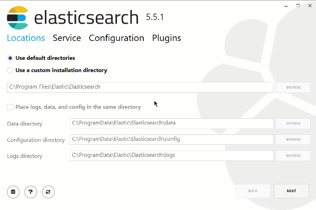Click the Data directory label
316x210 pixels.
tap(25, 124)
